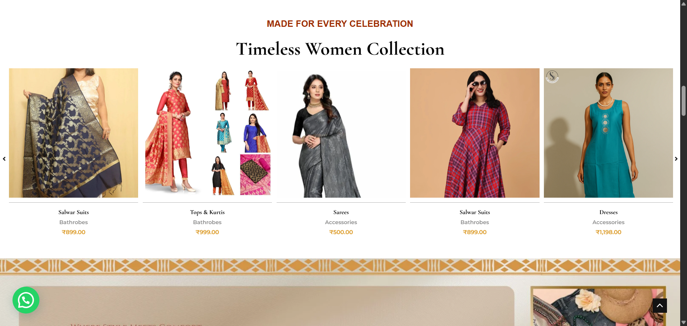Click the brand logo badge on teal dress image
This screenshot has width=687, height=326.
552,76
